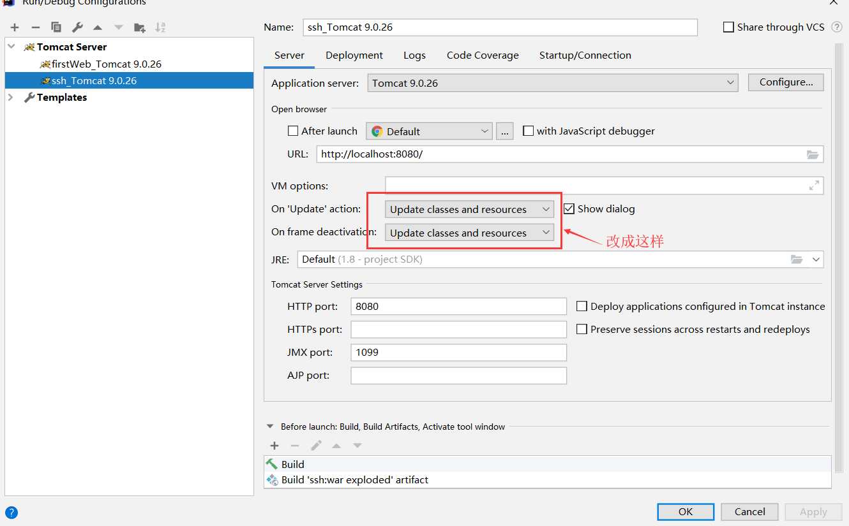Move the configuration down in the tree toolbar
This screenshot has width=849, height=526.
click(x=119, y=27)
